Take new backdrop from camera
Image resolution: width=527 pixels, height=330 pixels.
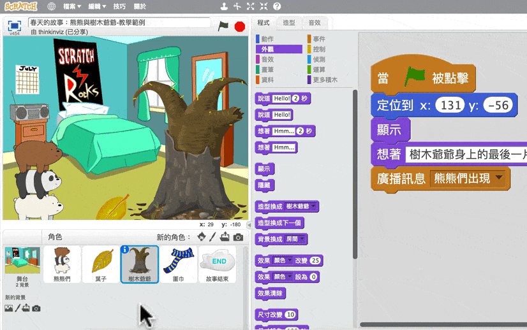pos(36,308)
